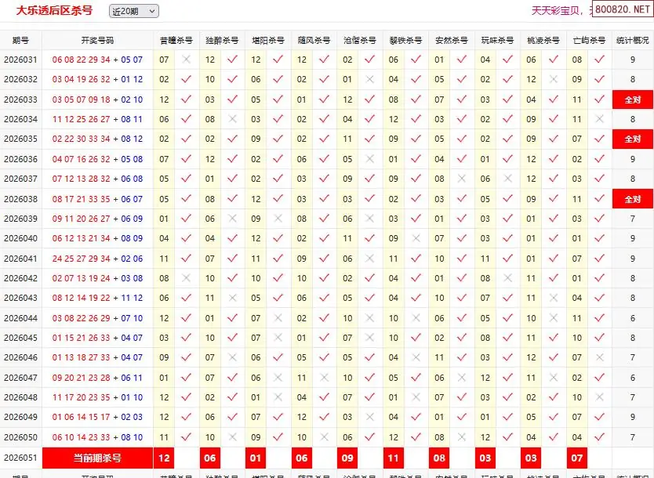Select the 期号 column header

(20, 41)
